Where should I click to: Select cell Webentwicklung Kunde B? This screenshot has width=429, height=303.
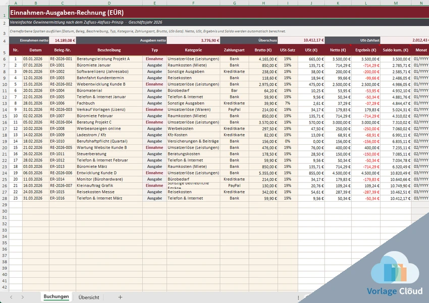coord(109,84)
